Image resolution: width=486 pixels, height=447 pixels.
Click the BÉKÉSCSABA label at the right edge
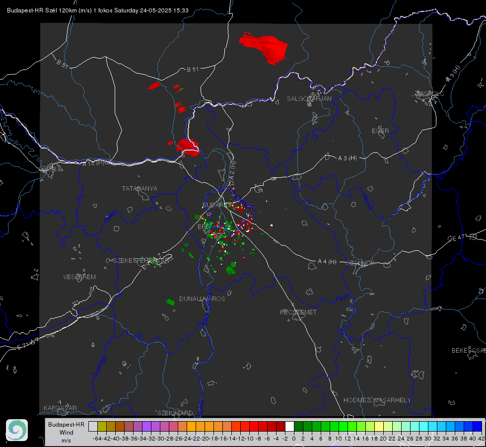point(469,351)
